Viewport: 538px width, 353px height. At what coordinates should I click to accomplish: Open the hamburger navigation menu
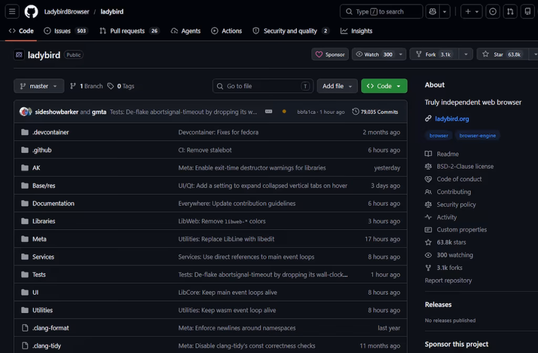[12, 12]
